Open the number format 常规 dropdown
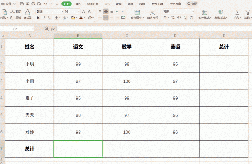Viewport: 252px width, 164px height. pos(193,12)
